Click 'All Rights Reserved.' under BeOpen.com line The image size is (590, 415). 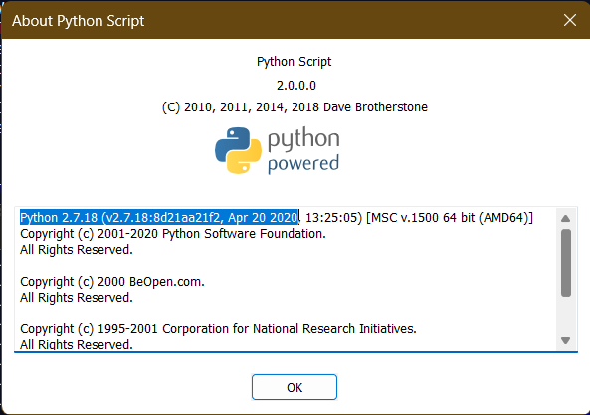pyautogui.click(x=77, y=298)
